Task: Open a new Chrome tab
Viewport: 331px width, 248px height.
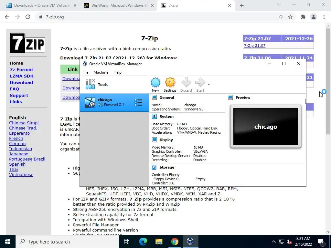Action: (242, 5)
